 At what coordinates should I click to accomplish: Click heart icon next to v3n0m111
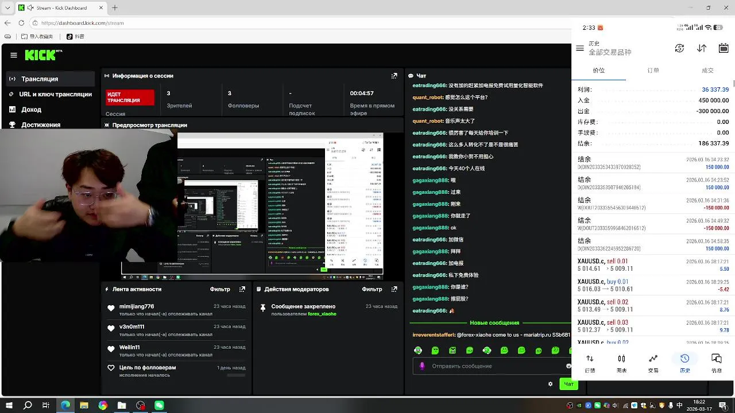(x=111, y=329)
